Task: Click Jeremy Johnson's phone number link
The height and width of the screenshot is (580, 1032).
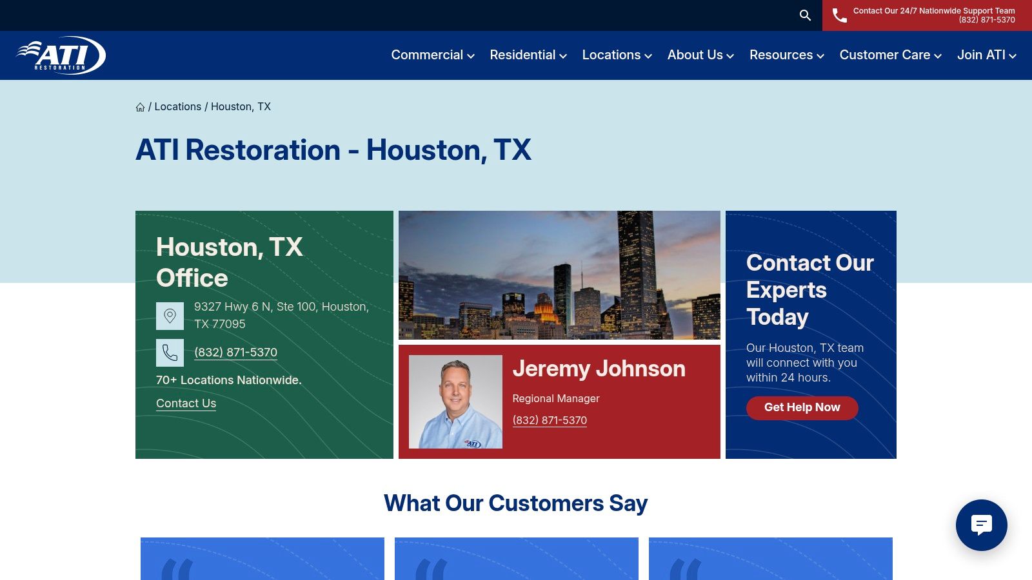Action: [550, 420]
